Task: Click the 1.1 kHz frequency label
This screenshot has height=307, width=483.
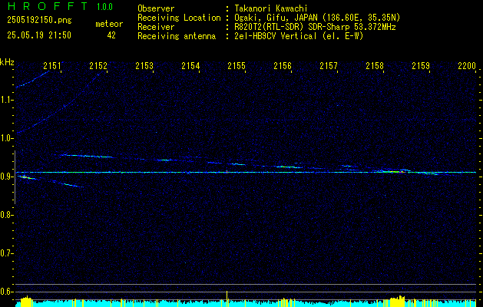Action: (x=6, y=100)
